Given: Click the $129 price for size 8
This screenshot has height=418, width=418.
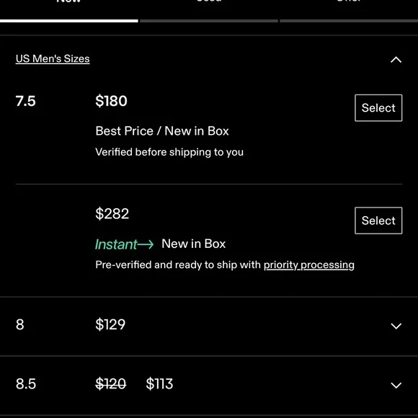Looking at the screenshot, I should click(x=110, y=324).
